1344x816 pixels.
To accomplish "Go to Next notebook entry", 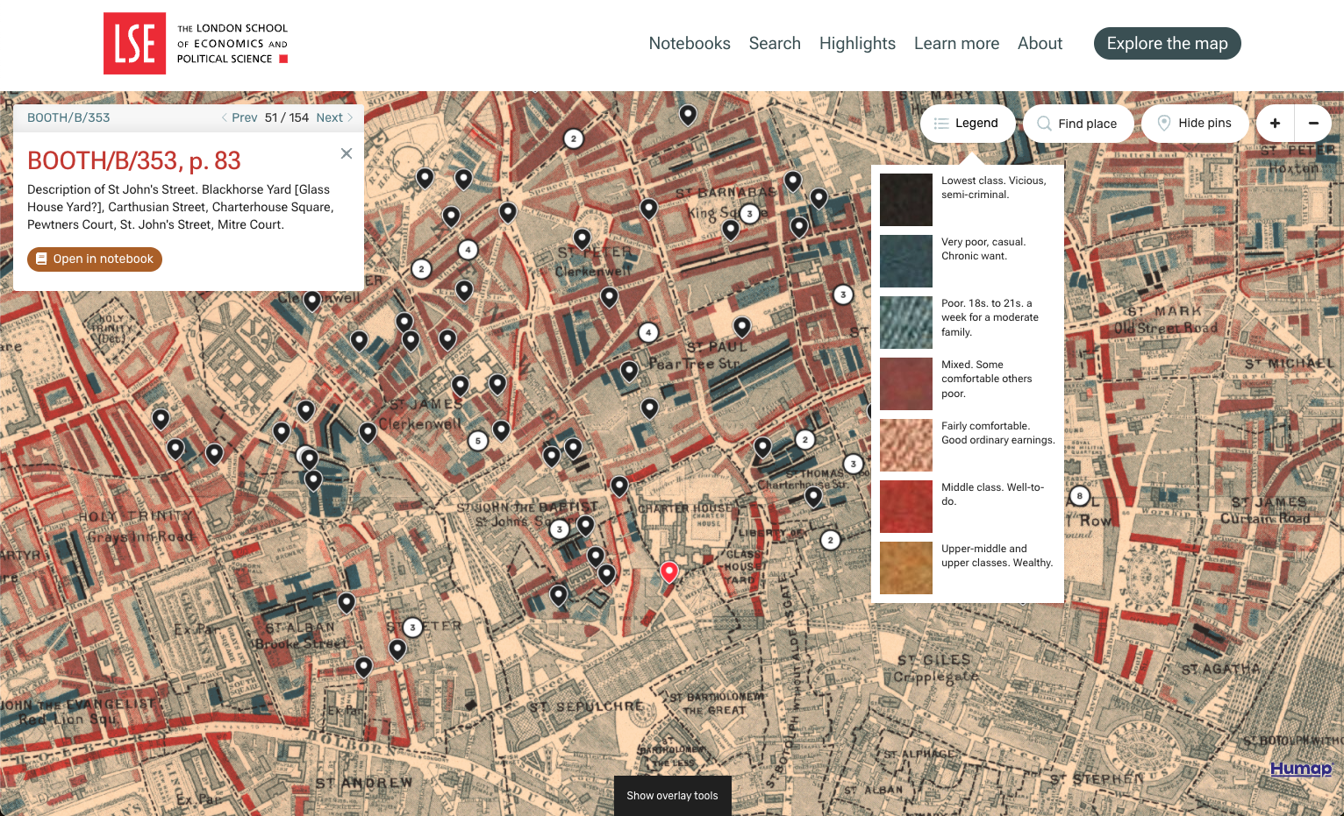I will pyautogui.click(x=334, y=117).
